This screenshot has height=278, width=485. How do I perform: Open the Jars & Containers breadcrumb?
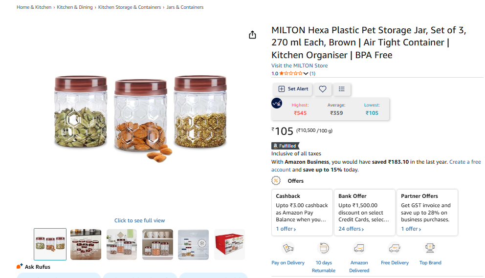tap(185, 7)
